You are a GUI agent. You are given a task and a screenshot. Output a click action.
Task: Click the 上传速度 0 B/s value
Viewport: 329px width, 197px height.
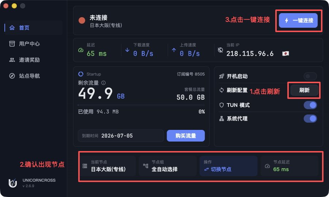(x=190, y=54)
